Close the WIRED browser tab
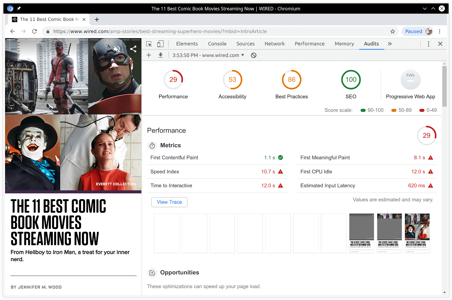The height and width of the screenshot is (300, 452). point(84,19)
